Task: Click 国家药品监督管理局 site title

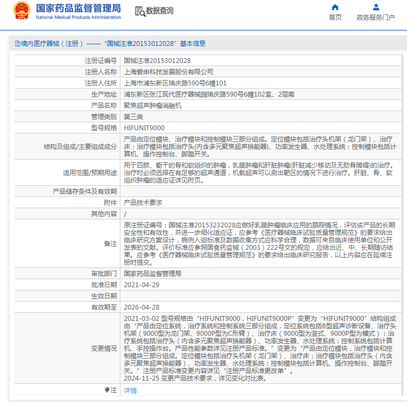Action: 78,9
